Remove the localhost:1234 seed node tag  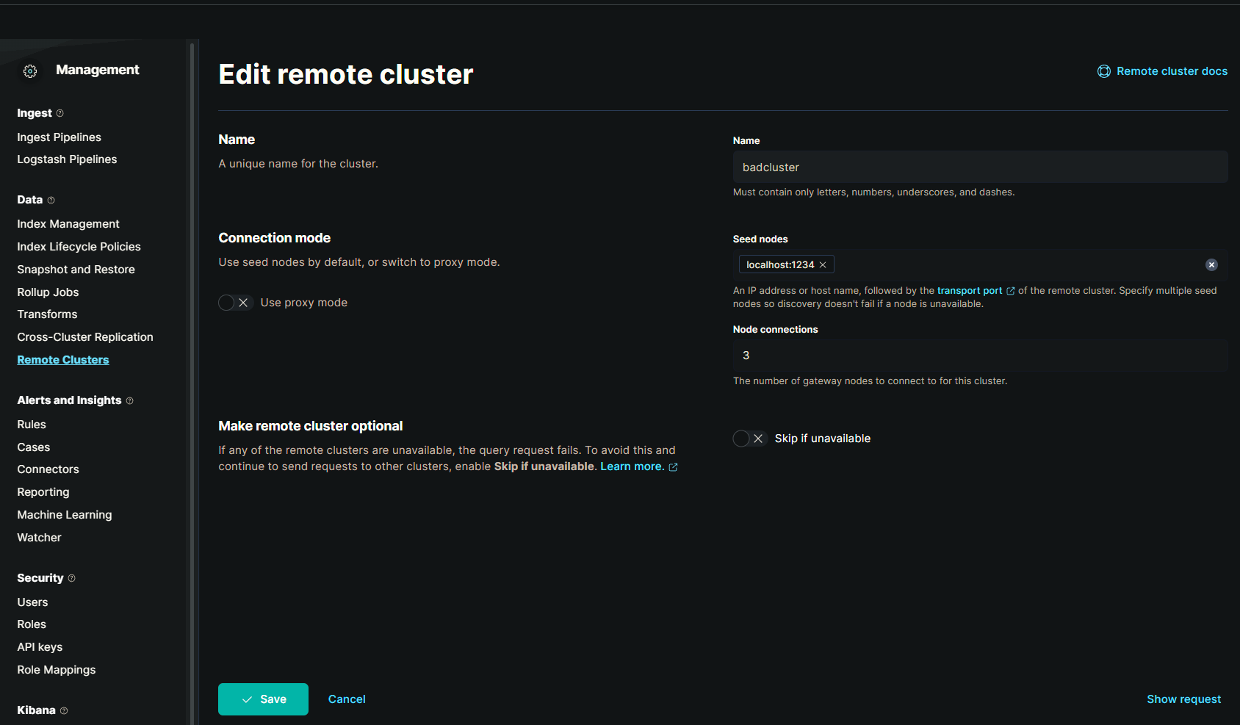pos(823,264)
